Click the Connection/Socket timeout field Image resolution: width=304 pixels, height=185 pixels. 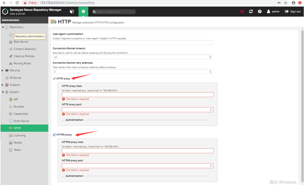[133, 57]
